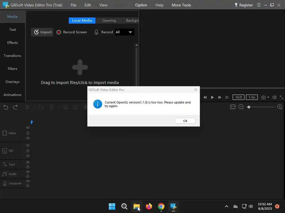
Task: Open the Overlays sidebar panel
Action: pyautogui.click(x=12, y=82)
